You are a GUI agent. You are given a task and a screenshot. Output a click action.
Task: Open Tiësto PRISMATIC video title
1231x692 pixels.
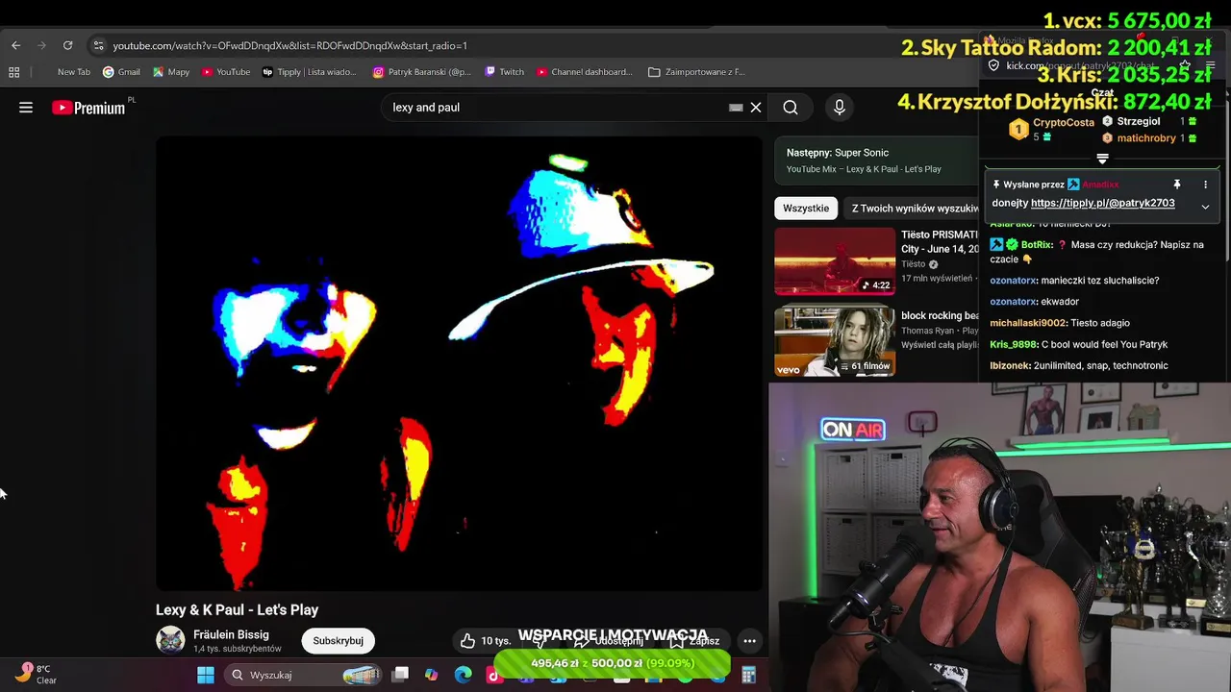(940, 241)
